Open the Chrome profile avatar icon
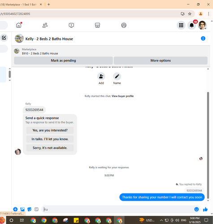Image resolution: width=213 pixels, height=224 pixels. pyautogui.click(x=200, y=14)
